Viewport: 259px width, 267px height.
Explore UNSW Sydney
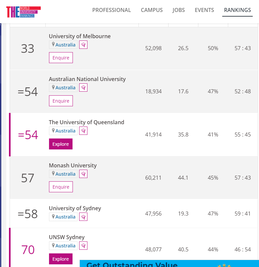click(61, 259)
